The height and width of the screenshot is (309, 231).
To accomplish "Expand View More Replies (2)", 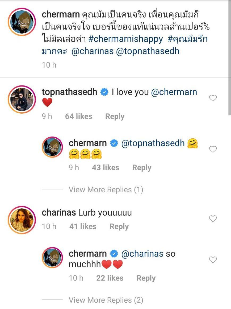I will [x=106, y=300].
